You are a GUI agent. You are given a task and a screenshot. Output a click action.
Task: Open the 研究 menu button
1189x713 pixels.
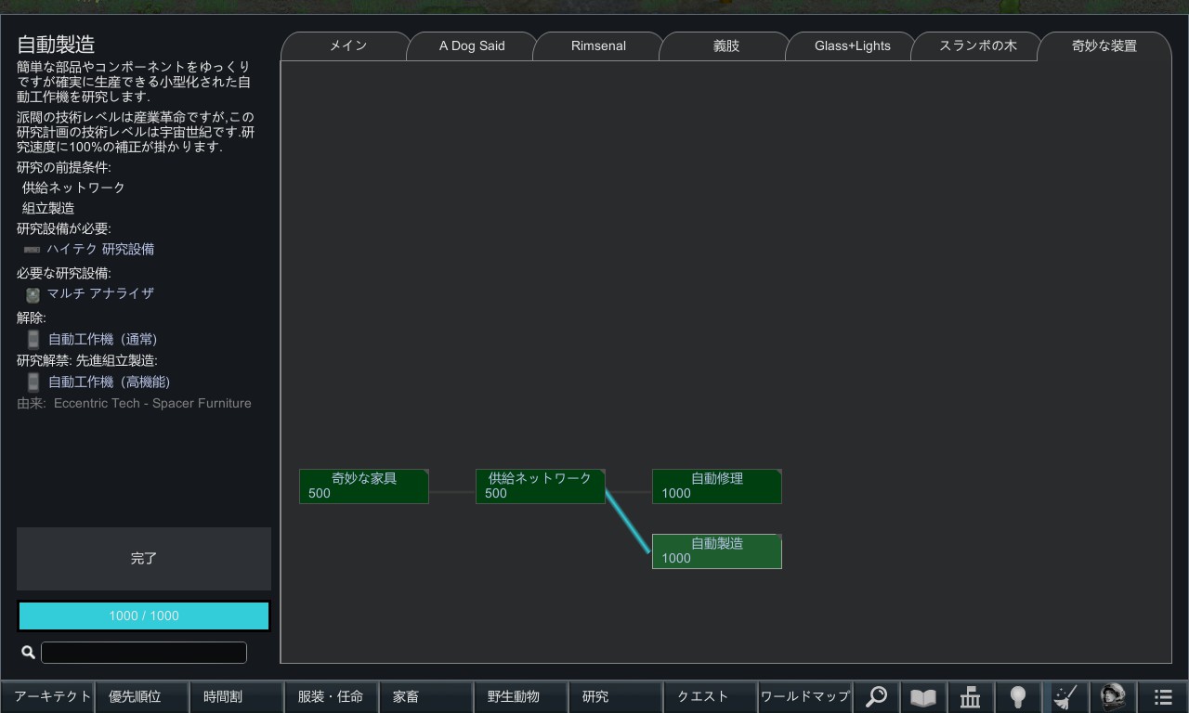pyautogui.click(x=616, y=696)
